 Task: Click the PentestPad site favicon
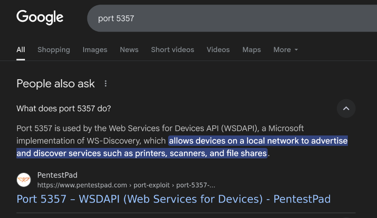pyautogui.click(x=24, y=180)
